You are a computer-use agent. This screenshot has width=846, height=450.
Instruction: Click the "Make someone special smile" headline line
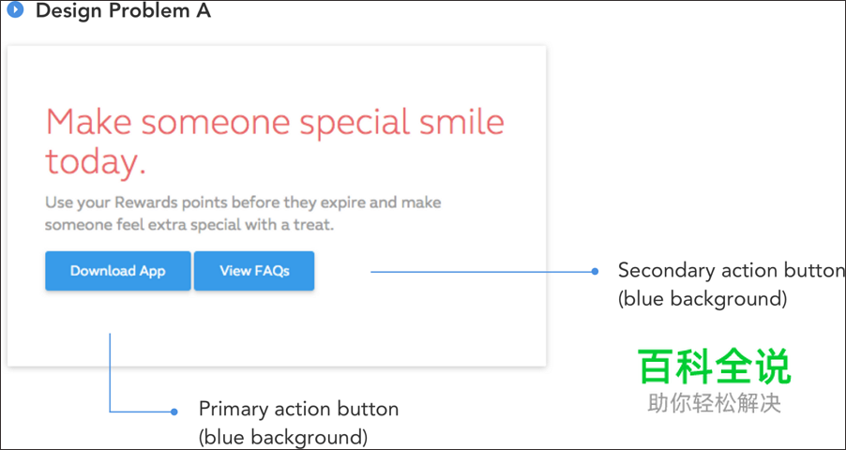coord(275,123)
